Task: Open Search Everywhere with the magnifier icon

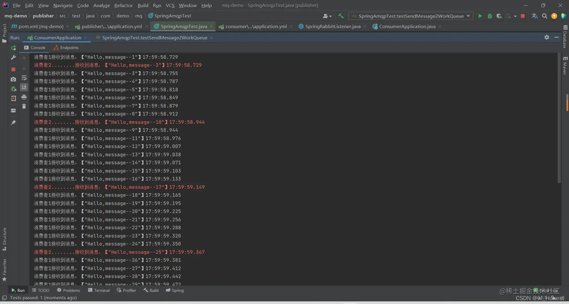Action: [x=545, y=16]
